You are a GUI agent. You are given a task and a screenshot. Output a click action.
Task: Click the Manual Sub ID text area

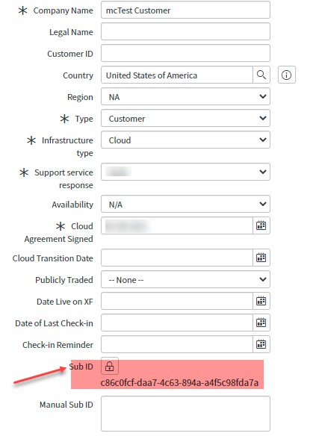click(x=185, y=414)
